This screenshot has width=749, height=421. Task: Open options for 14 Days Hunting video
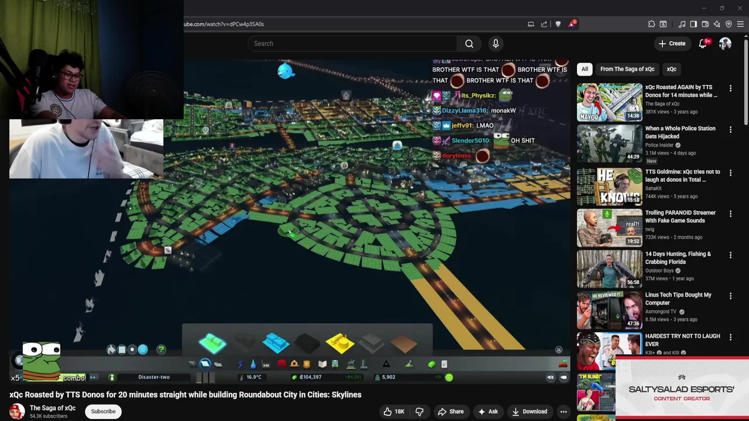coord(730,255)
